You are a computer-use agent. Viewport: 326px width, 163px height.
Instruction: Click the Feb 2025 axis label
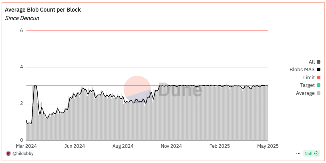[219, 146]
